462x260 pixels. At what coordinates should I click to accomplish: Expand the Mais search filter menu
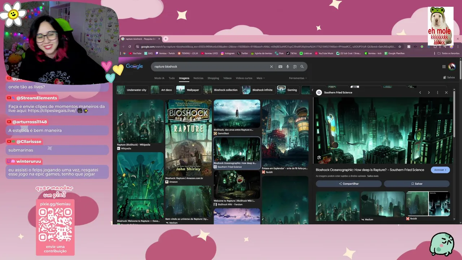pyautogui.click(x=261, y=78)
